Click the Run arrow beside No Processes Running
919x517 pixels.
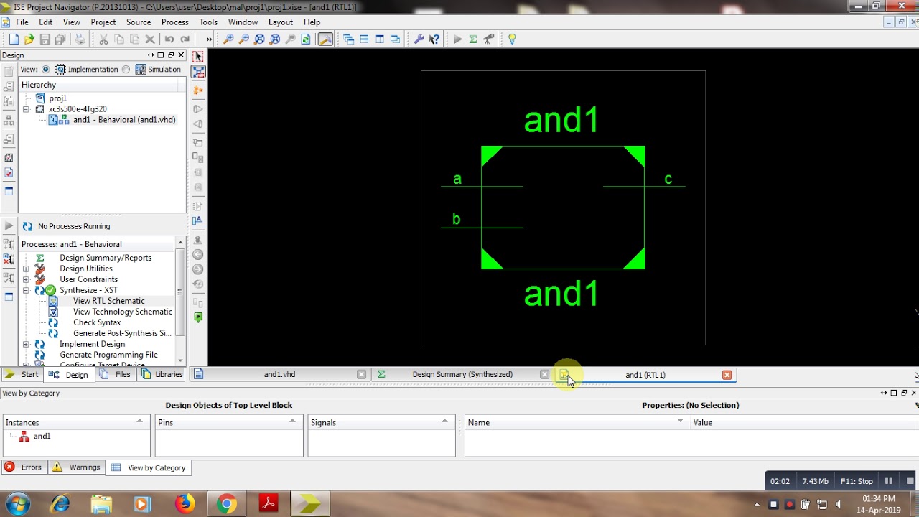point(9,226)
